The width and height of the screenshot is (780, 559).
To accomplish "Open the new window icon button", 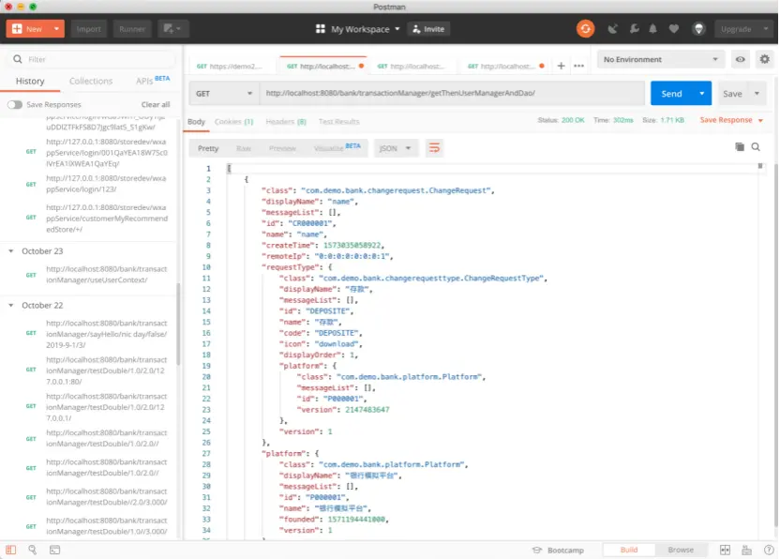I will pos(172,29).
